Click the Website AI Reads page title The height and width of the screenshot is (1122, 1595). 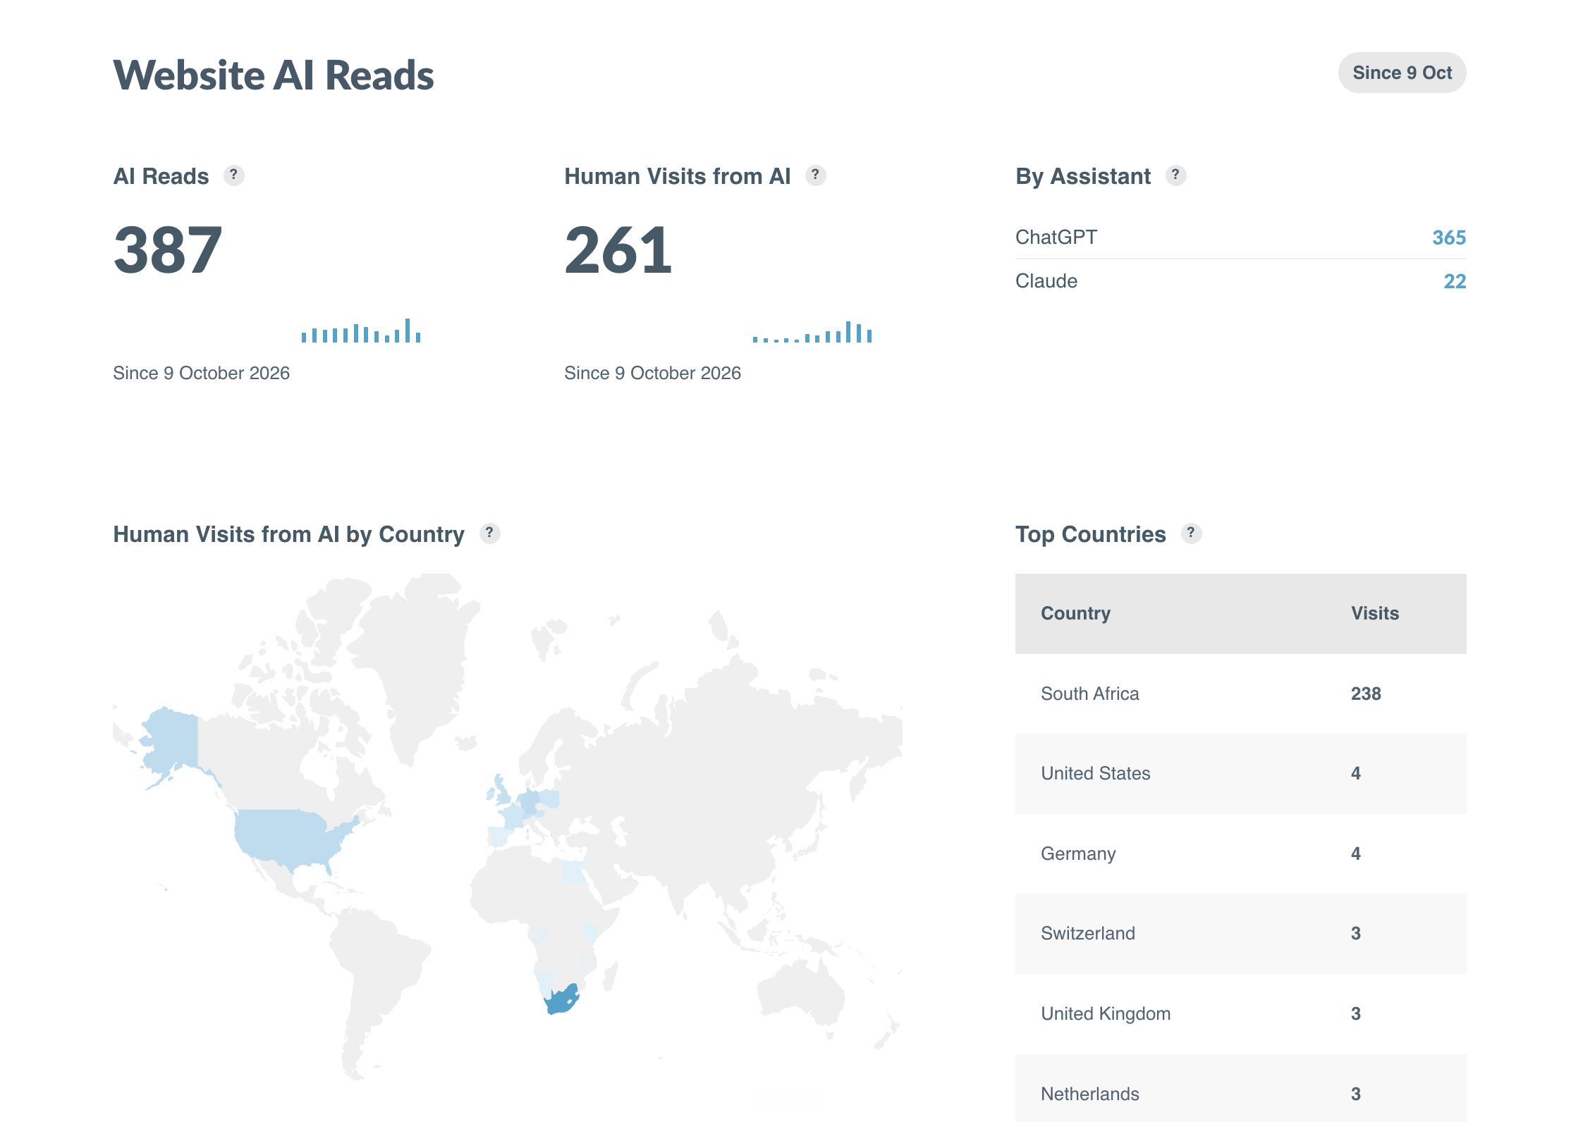point(274,75)
